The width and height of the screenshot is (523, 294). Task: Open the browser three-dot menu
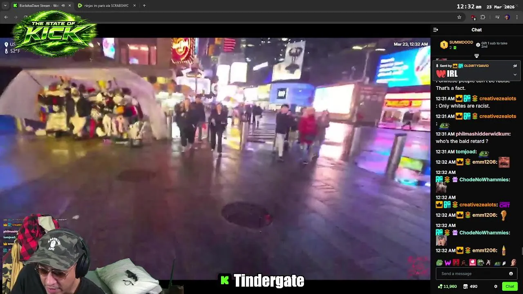[x=517, y=17]
